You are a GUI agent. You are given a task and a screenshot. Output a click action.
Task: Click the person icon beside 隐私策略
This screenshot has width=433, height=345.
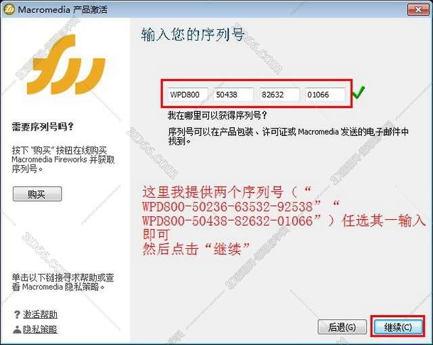pyautogui.click(x=17, y=329)
